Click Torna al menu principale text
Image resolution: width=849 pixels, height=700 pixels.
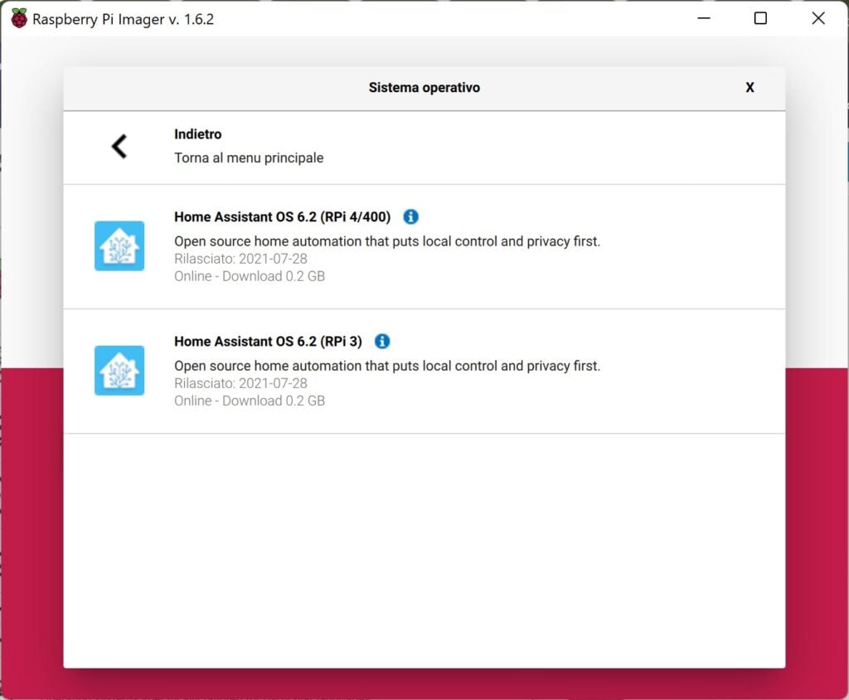(249, 158)
